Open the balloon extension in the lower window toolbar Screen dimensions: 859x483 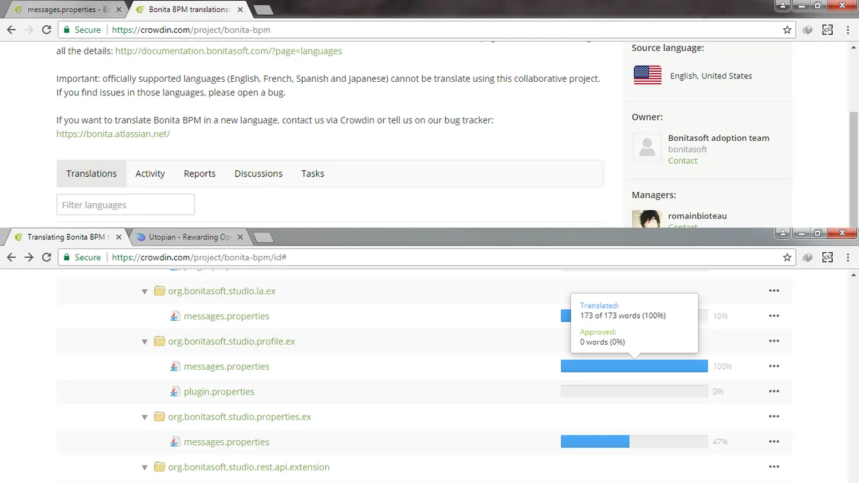tap(808, 258)
